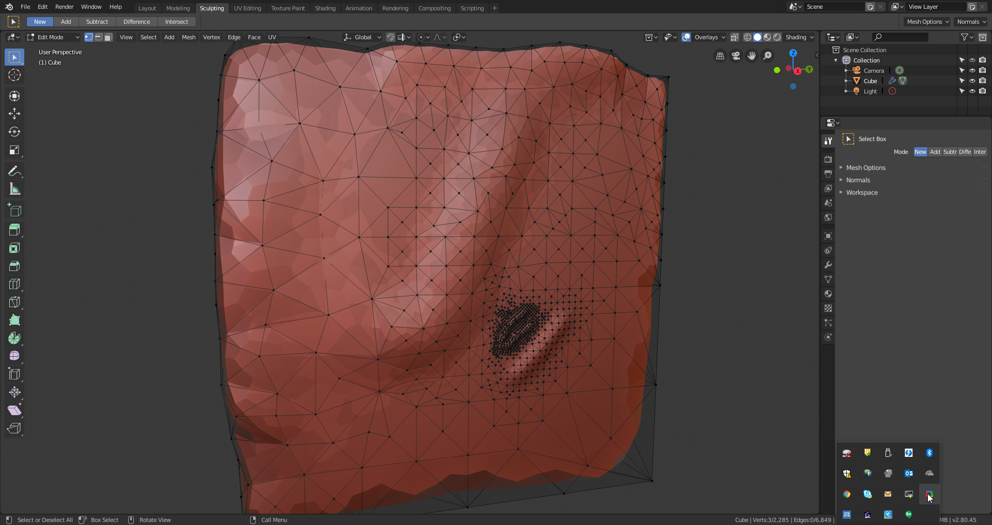Click Intersect selection mode button
Image resolution: width=992 pixels, height=525 pixels.
(x=177, y=22)
